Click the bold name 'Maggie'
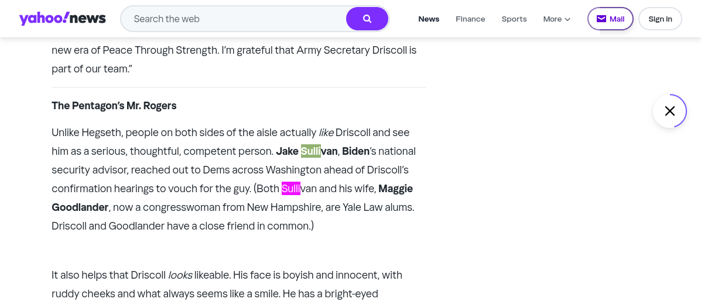Screen dimensions: 701x302 tap(395, 189)
